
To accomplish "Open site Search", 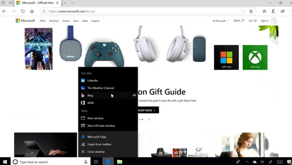I will [239, 21].
